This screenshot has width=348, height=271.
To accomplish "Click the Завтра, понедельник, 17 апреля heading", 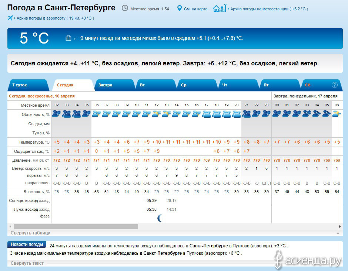I will tap(305, 96).
